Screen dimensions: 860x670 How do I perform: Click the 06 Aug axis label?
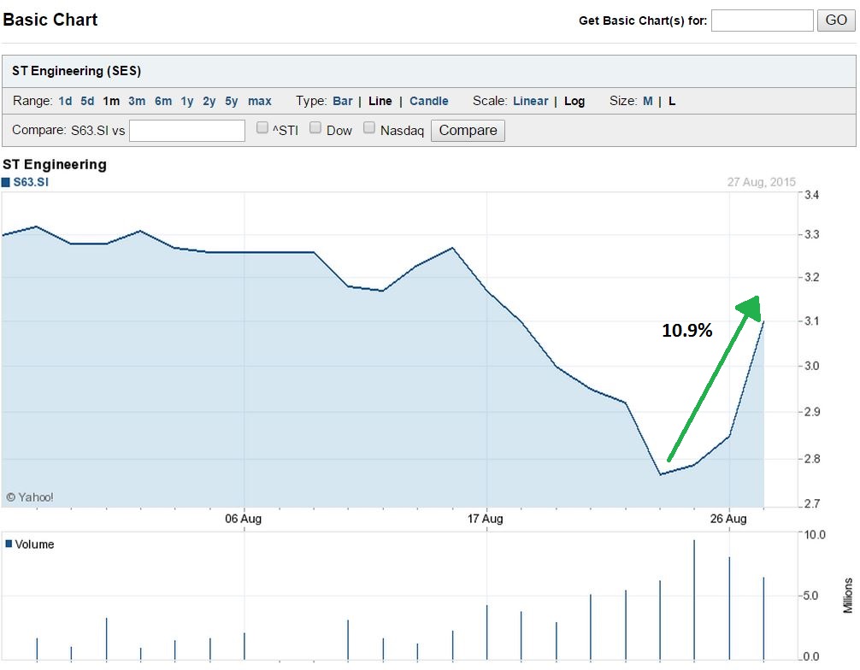[x=243, y=519]
